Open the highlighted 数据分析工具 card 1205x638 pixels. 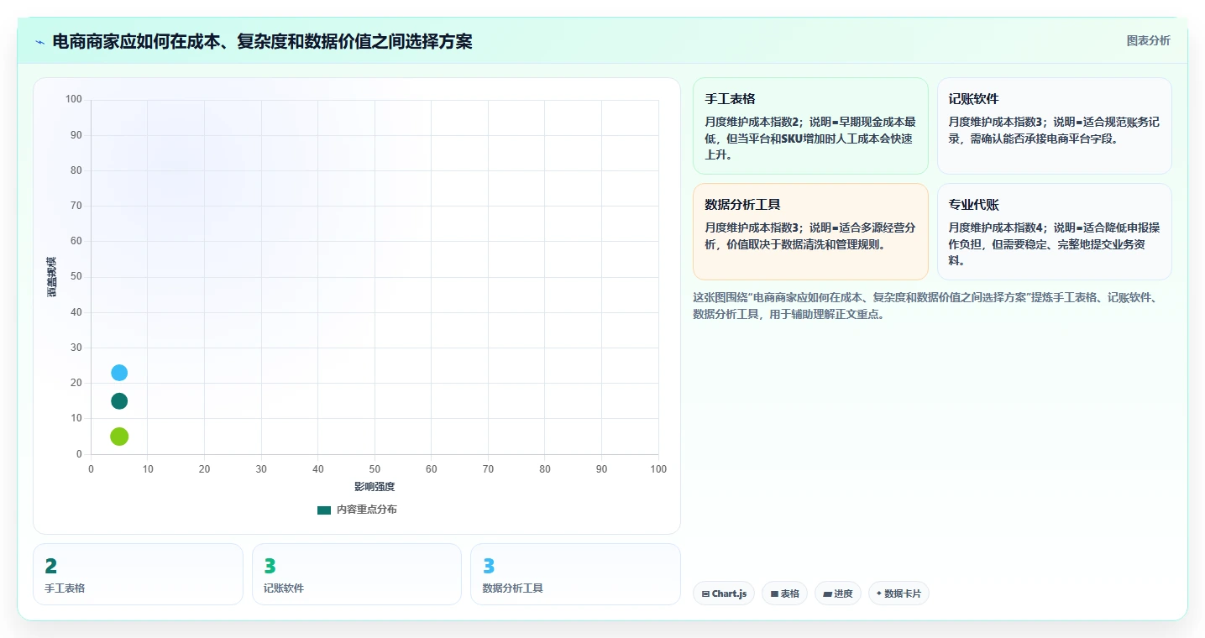point(810,232)
